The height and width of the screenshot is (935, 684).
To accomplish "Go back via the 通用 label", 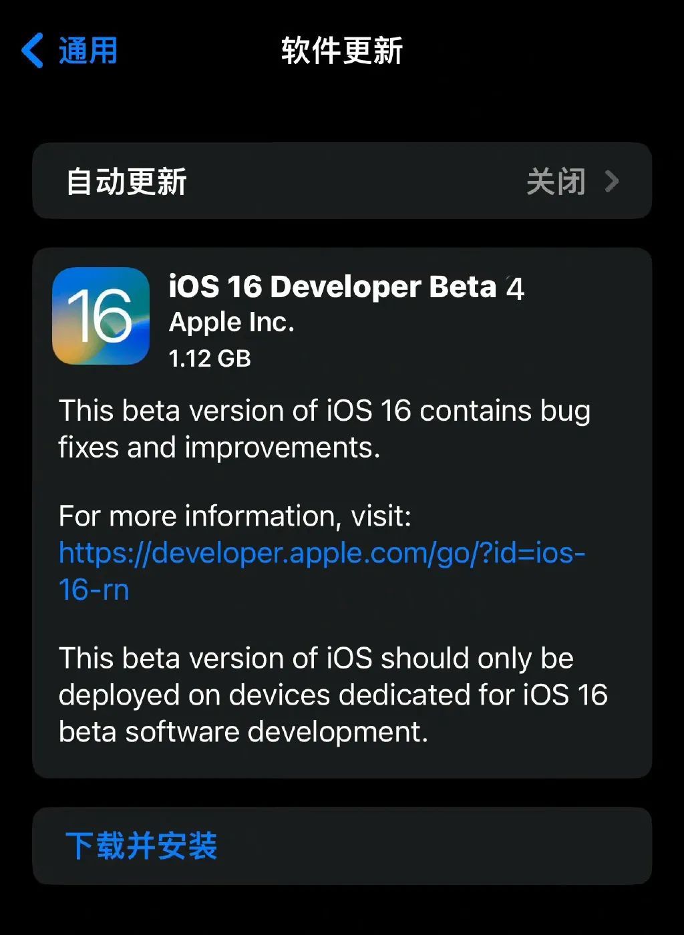I will pos(88,51).
